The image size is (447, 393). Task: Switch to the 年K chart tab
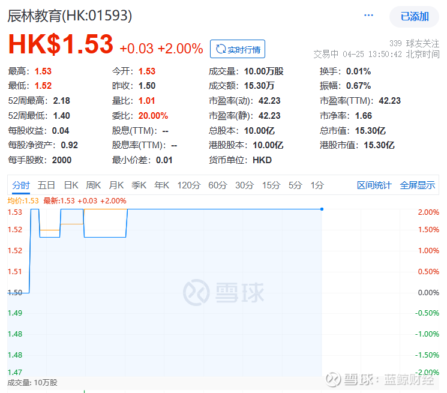pos(161,185)
